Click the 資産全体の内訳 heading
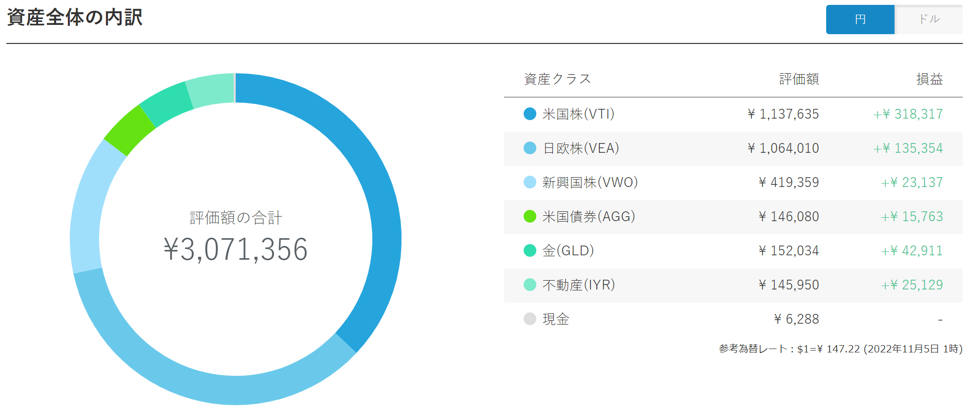 click(75, 18)
